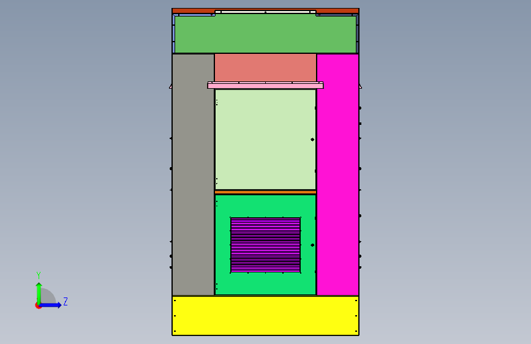Pick the white strip at the cabinet top
The height and width of the screenshot is (344, 531).
point(265,12)
